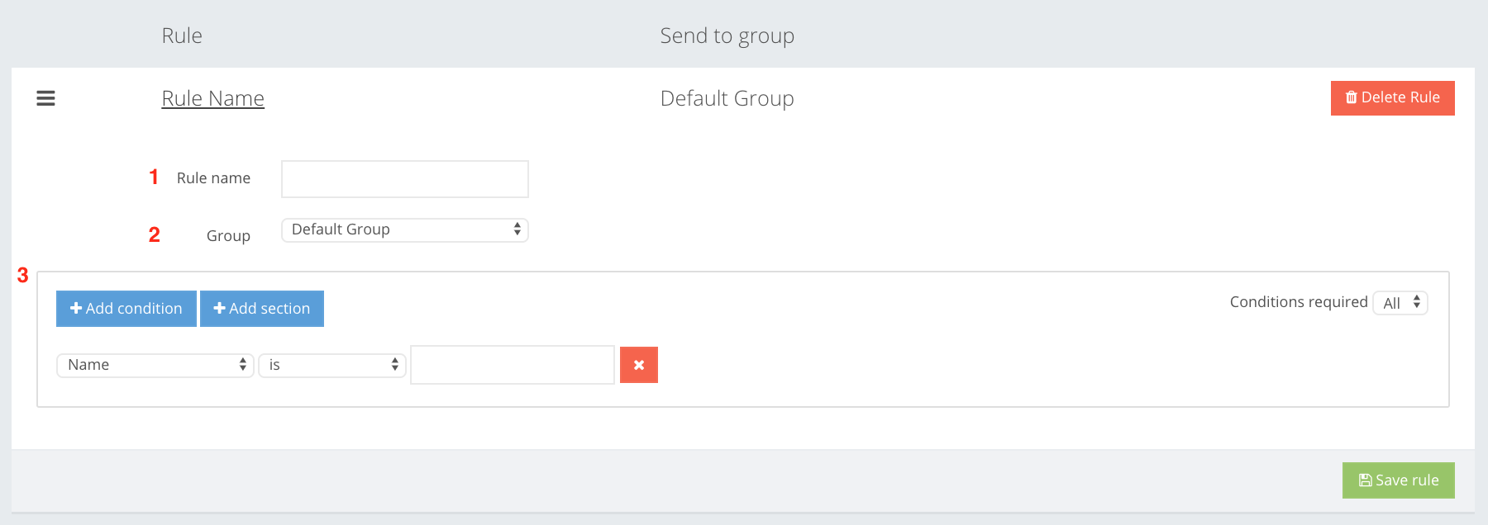
Task: Click the Default Group text in rule header
Action: [727, 98]
